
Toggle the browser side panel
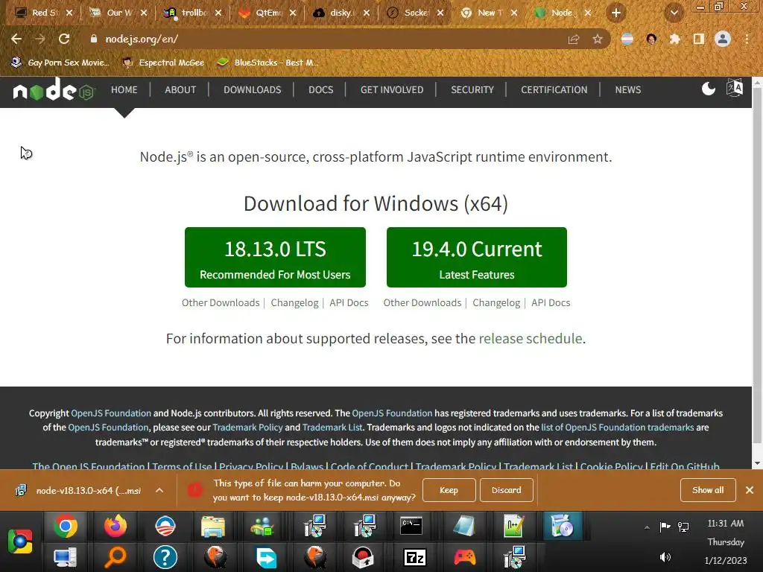698,39
